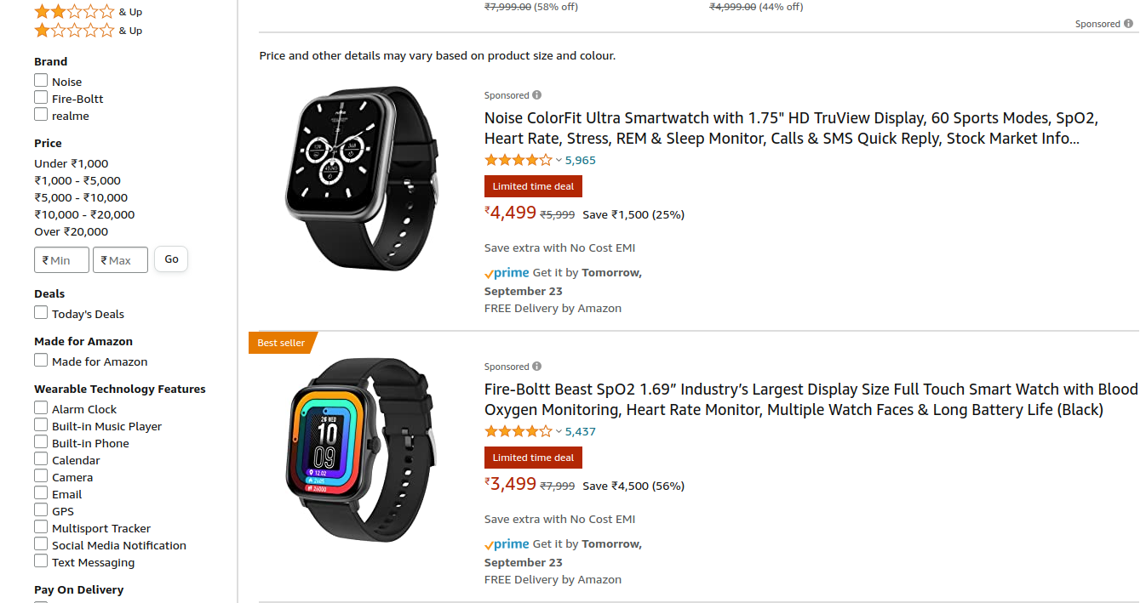Viewport: 1146px width, 603px height.
Task: Click the info icon beside Fire-Boltt Sponsored label
Action: point(537,367)
